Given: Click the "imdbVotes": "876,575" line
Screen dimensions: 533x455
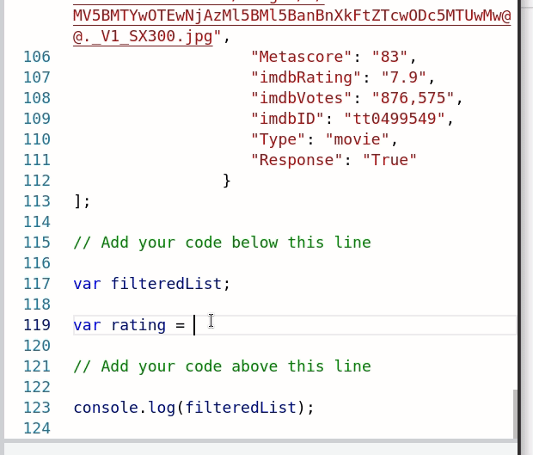Looking at the screenshot, I should (x=357, y=98).
